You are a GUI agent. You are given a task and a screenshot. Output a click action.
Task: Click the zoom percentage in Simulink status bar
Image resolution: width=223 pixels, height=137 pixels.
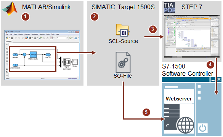point(43,78)
